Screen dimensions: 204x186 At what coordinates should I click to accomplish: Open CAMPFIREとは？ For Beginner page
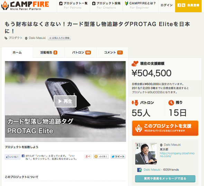pos(140,6)
